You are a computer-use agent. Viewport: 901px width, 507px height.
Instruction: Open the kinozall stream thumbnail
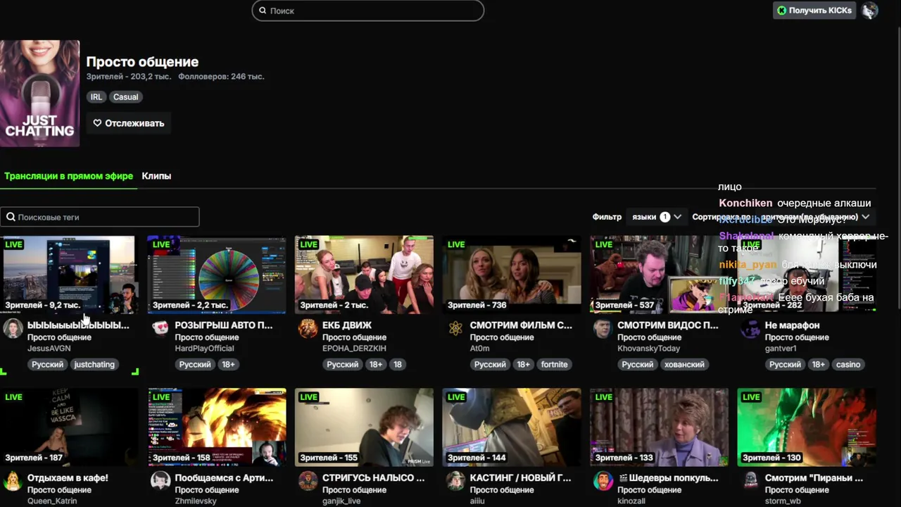tap(659, 427)
